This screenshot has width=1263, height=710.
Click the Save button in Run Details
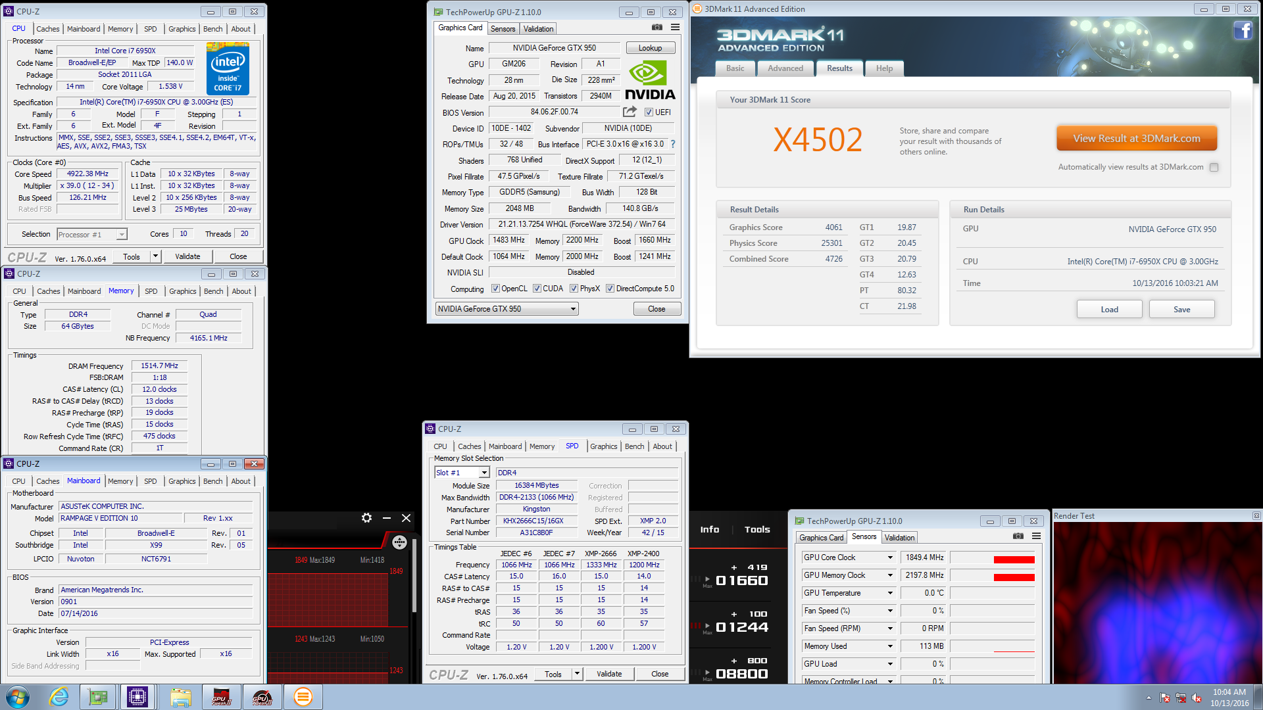[x=1181, y=310]
